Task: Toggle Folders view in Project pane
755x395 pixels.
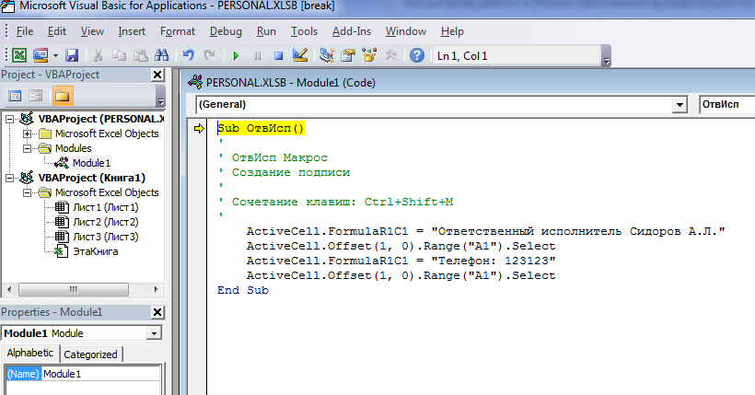Action: coord(62,96)
